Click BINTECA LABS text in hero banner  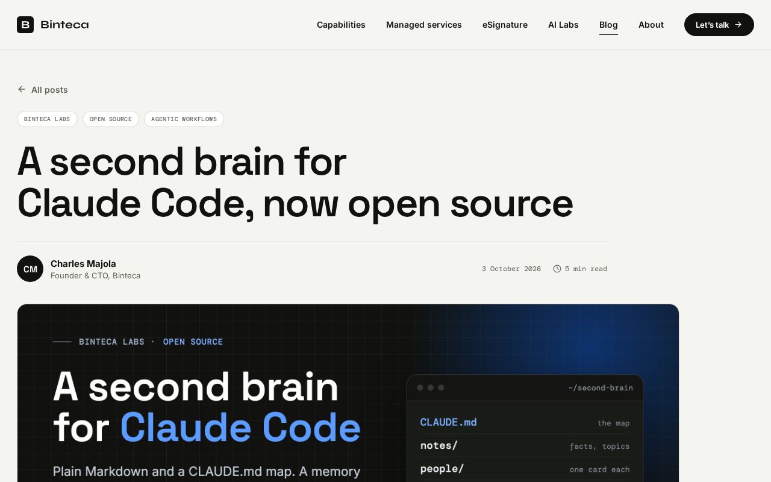111,342
